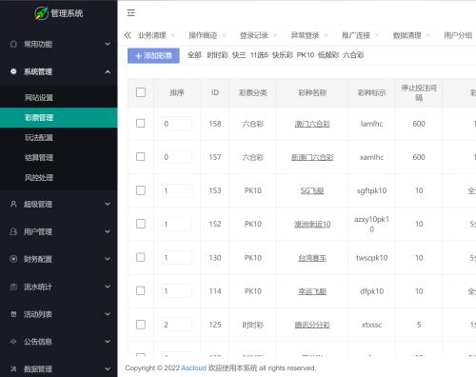476x377 pixels.
Task: Click the 数据管理 tools icon
Action: pyautogui.click(x=13, y=368)
